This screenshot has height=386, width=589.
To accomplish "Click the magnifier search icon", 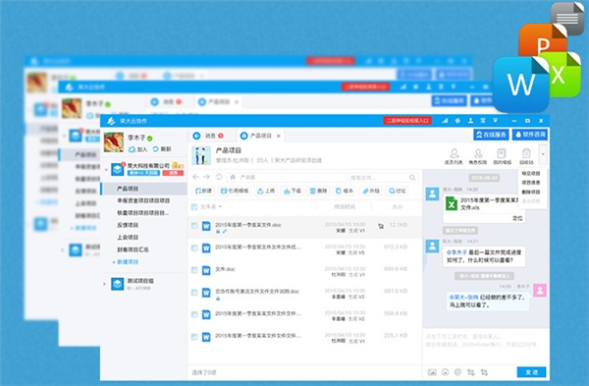I will point(412,178).
